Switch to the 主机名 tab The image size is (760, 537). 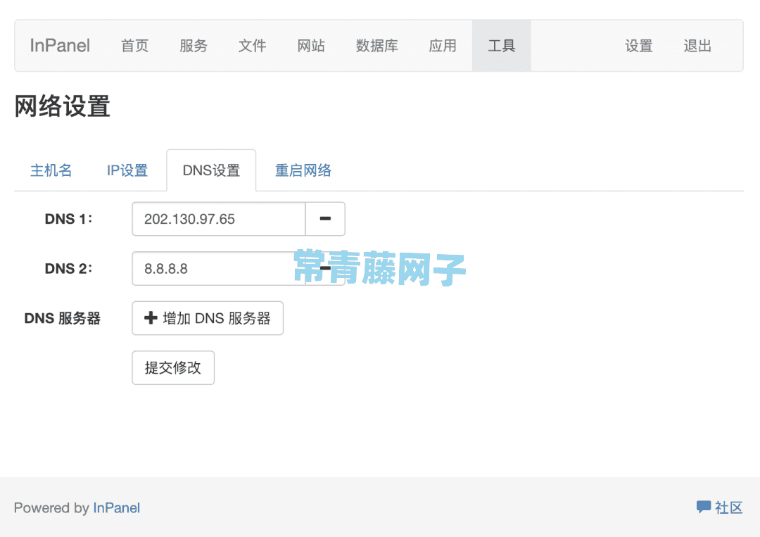[51, 170]
